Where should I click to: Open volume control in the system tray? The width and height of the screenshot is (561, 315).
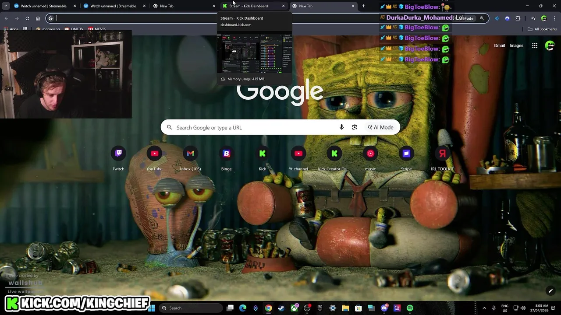(x=522, y=308)
